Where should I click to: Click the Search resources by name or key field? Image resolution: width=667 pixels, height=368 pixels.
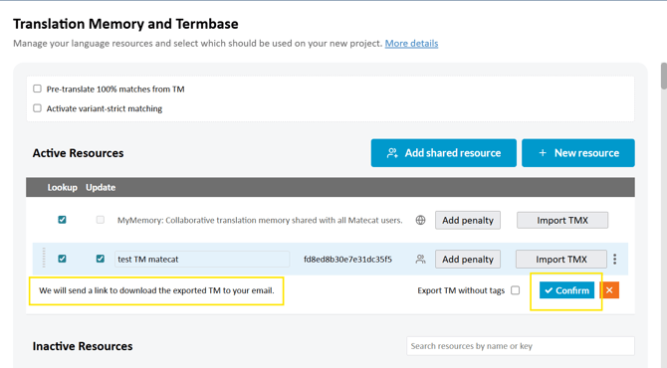point(521,346)
